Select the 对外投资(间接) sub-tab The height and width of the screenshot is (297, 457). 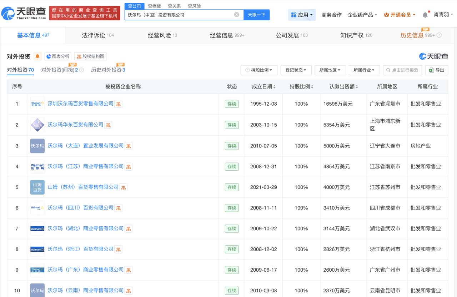[x=60, y=70]
